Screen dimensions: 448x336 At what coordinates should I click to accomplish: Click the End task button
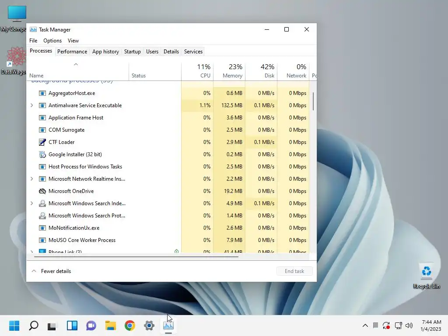(x=294, y=271)
